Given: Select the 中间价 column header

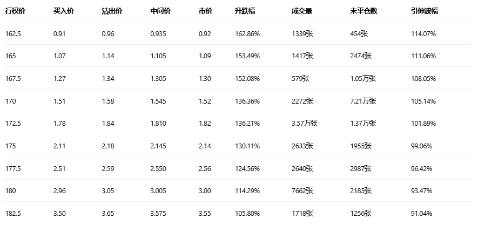Looking at the screenshot, I should 159,11.
